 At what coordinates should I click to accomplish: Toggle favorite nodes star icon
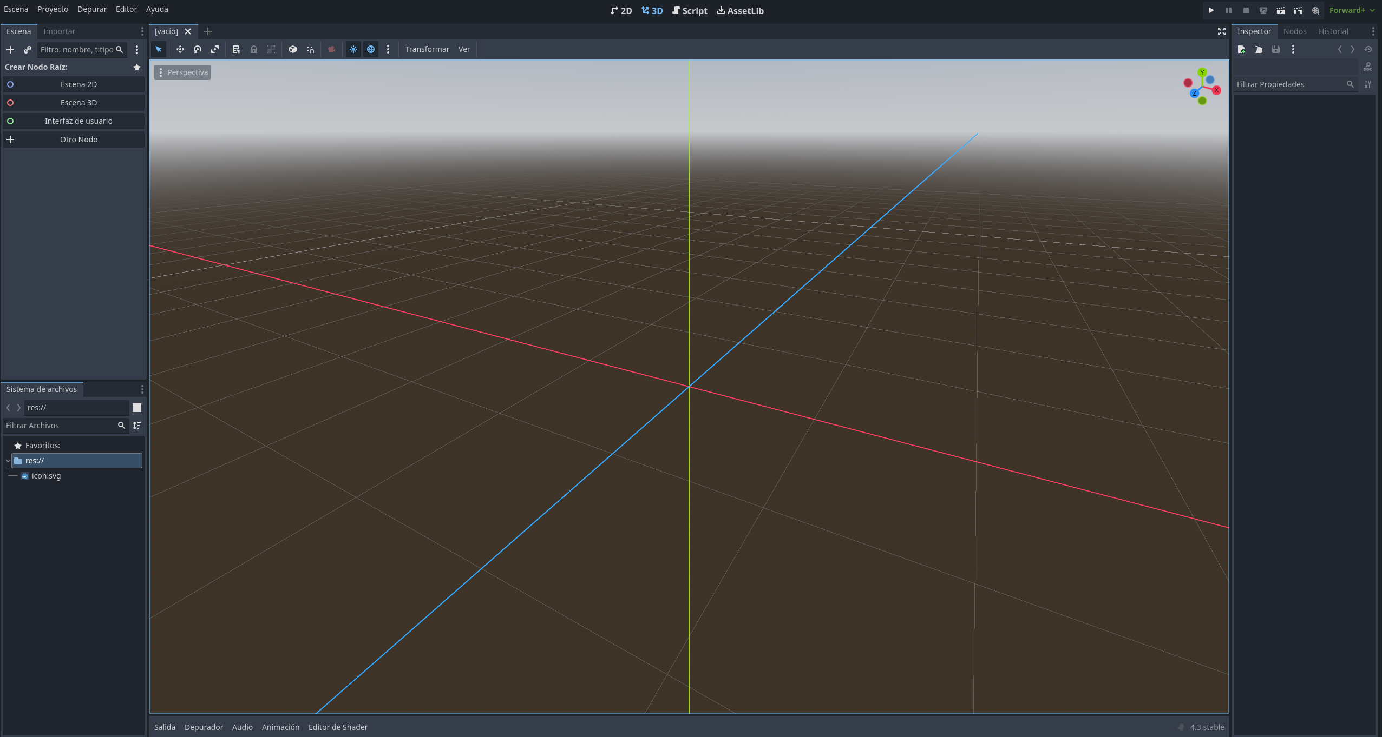(x=137, y=67)
